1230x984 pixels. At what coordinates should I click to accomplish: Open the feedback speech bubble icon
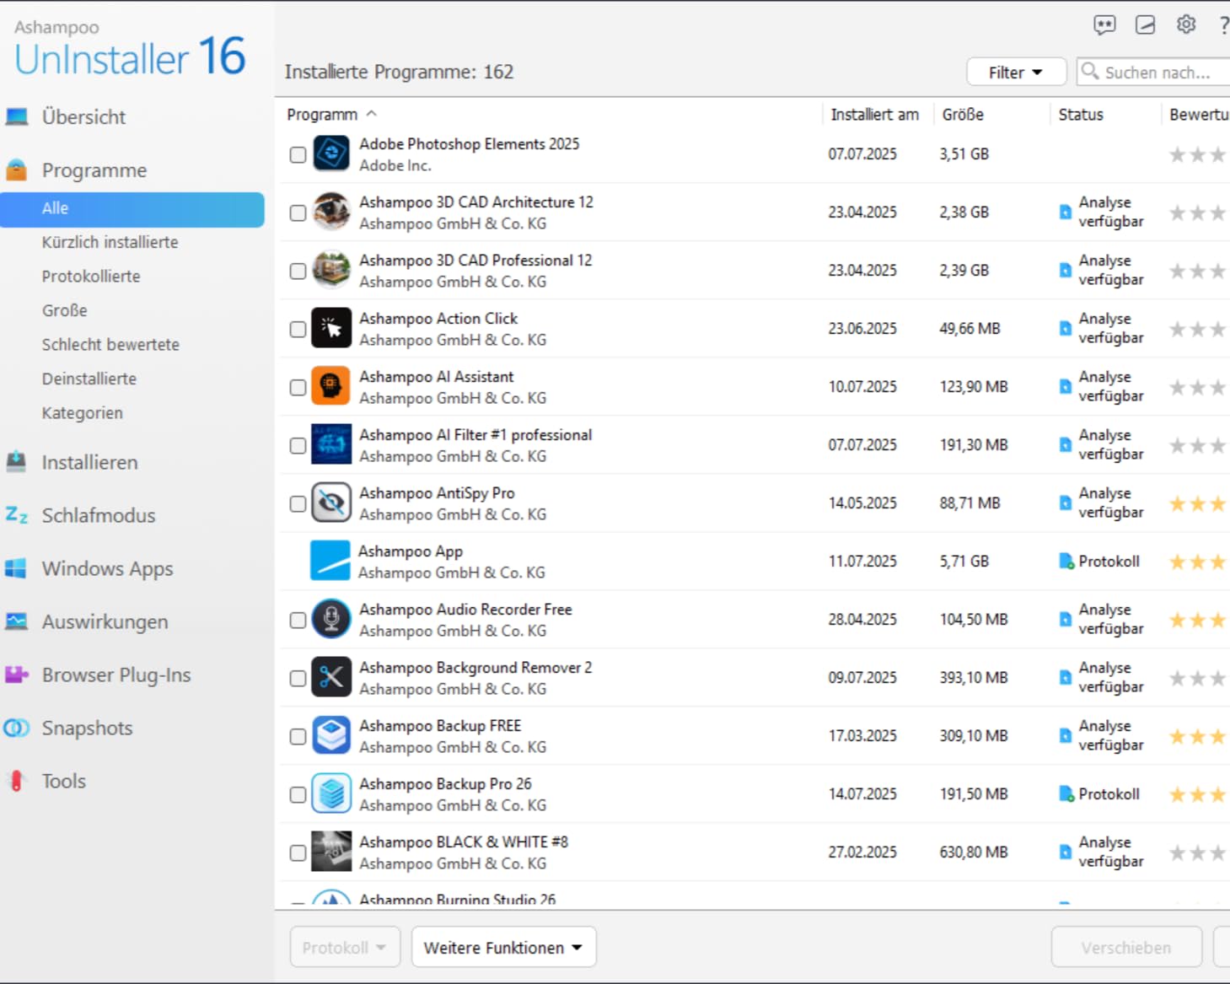pos(1104,25)
